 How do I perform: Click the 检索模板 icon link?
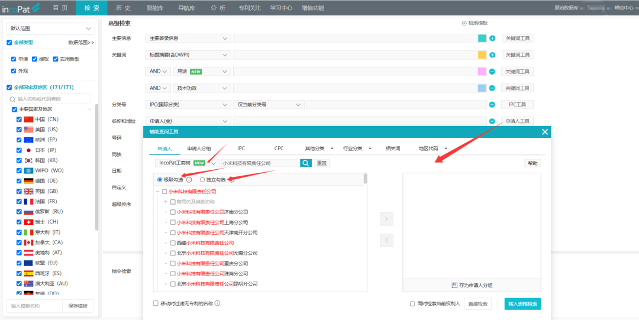(x=475, y=23)
